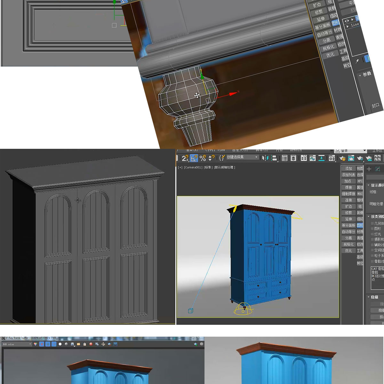Toggle the ribbon display icon

click(304, 158)
